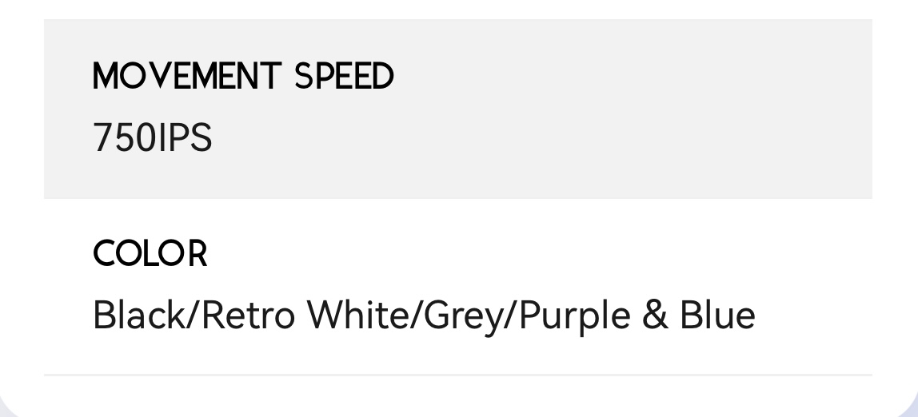
Task: Click the MOVEMENT SPEED heading
Action: pyautogui.click(x=243, y=77)
